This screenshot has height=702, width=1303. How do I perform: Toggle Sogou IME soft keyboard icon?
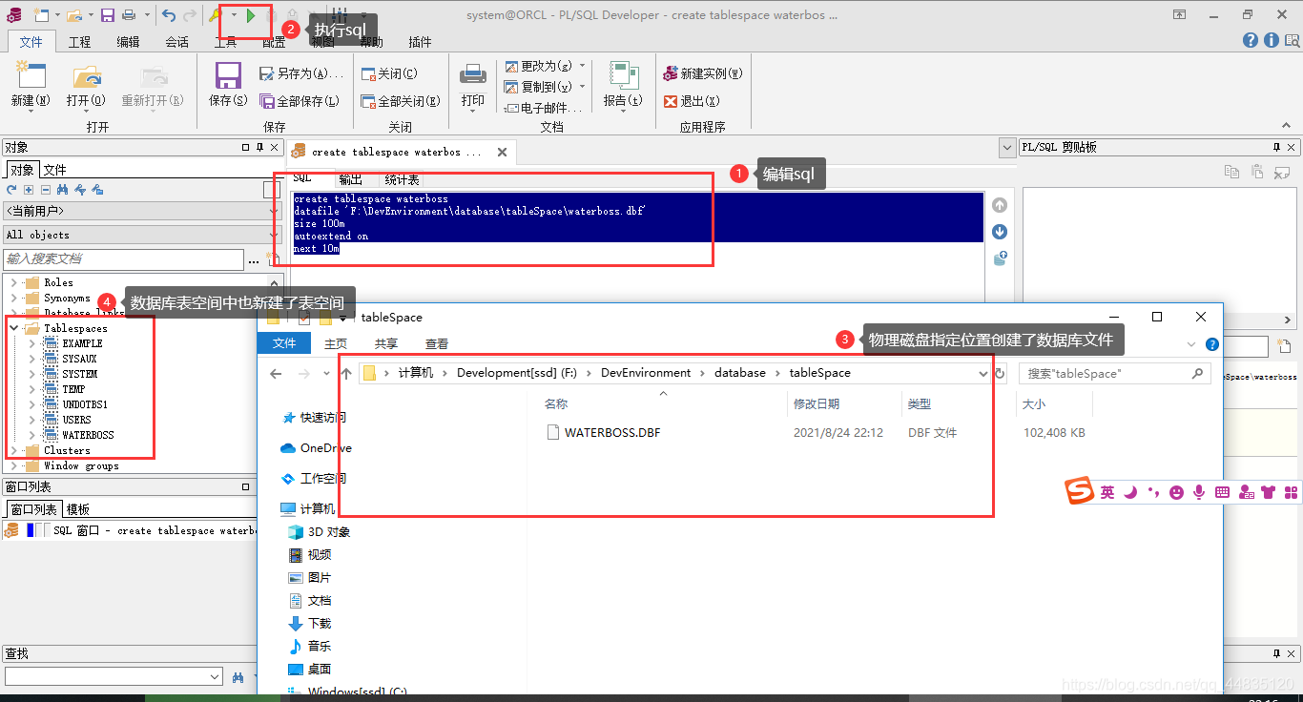tap(1223, 492)
